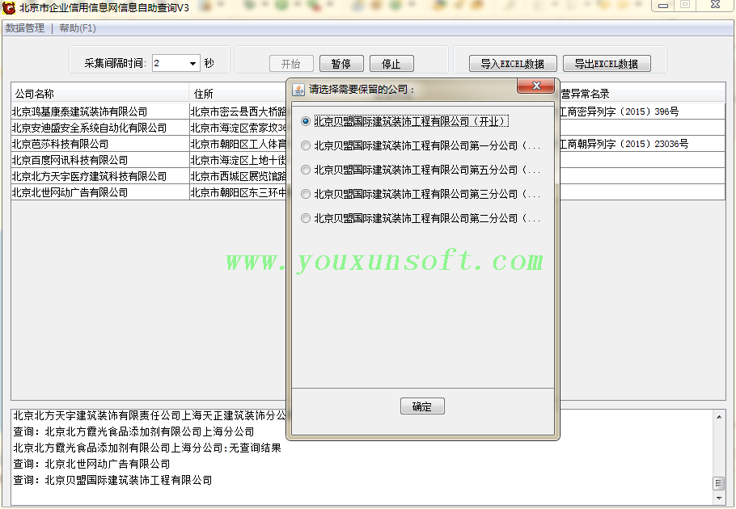Click the 开始 button

[291, 64]
